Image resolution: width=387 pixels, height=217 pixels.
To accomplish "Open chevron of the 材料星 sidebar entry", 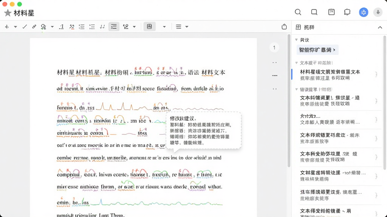I will point(376,74).
